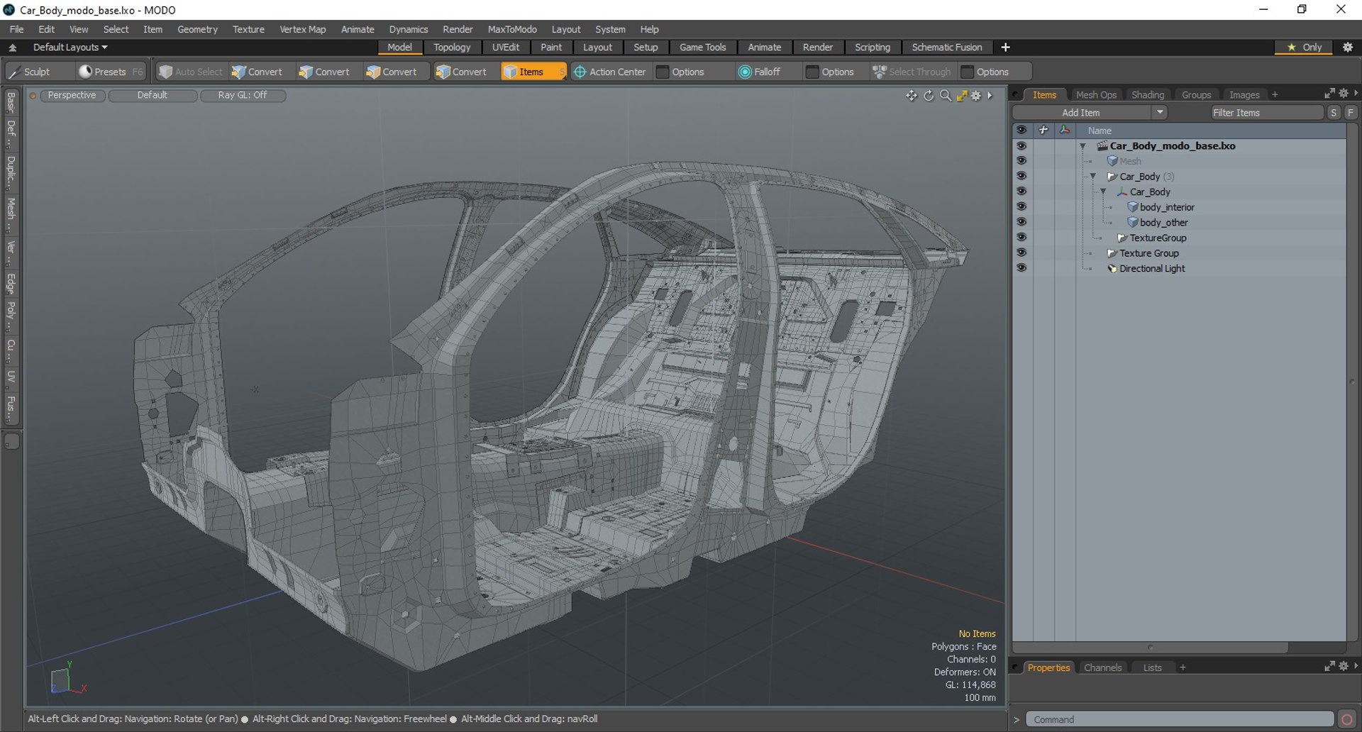Toggle visibility of Car_Body_modo_base.lxo scene
Screen dimensions: 1362x732
[x=1021, y=145]
